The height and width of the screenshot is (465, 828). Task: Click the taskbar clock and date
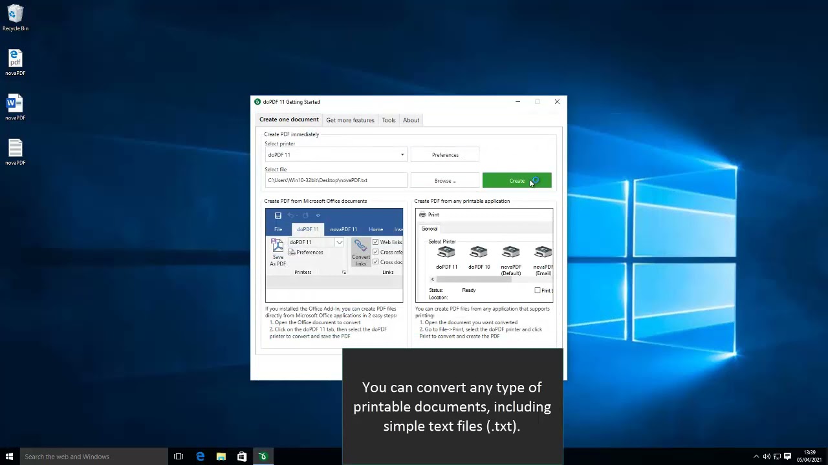809,457
